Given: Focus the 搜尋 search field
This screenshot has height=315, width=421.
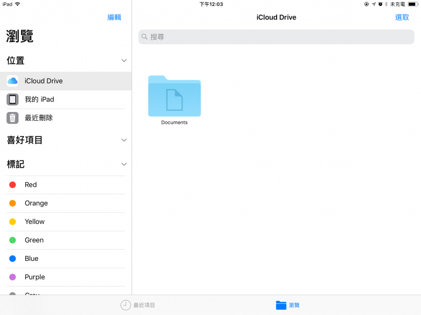Looking at the screenshot, I should (276, 37).
